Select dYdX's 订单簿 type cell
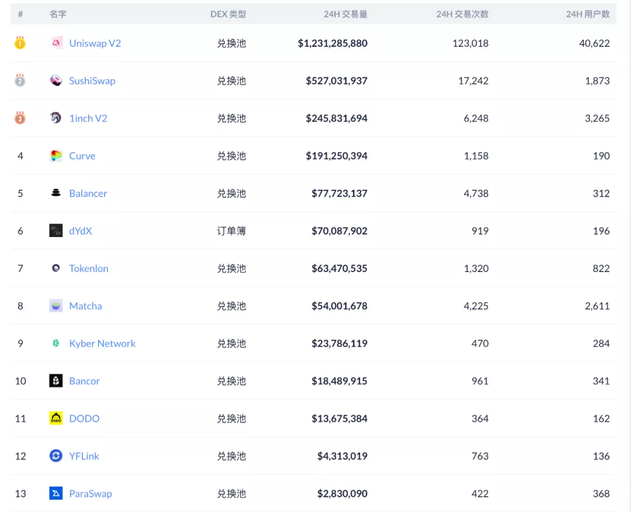This screenshot has width=631, height=512. (231, 231)
